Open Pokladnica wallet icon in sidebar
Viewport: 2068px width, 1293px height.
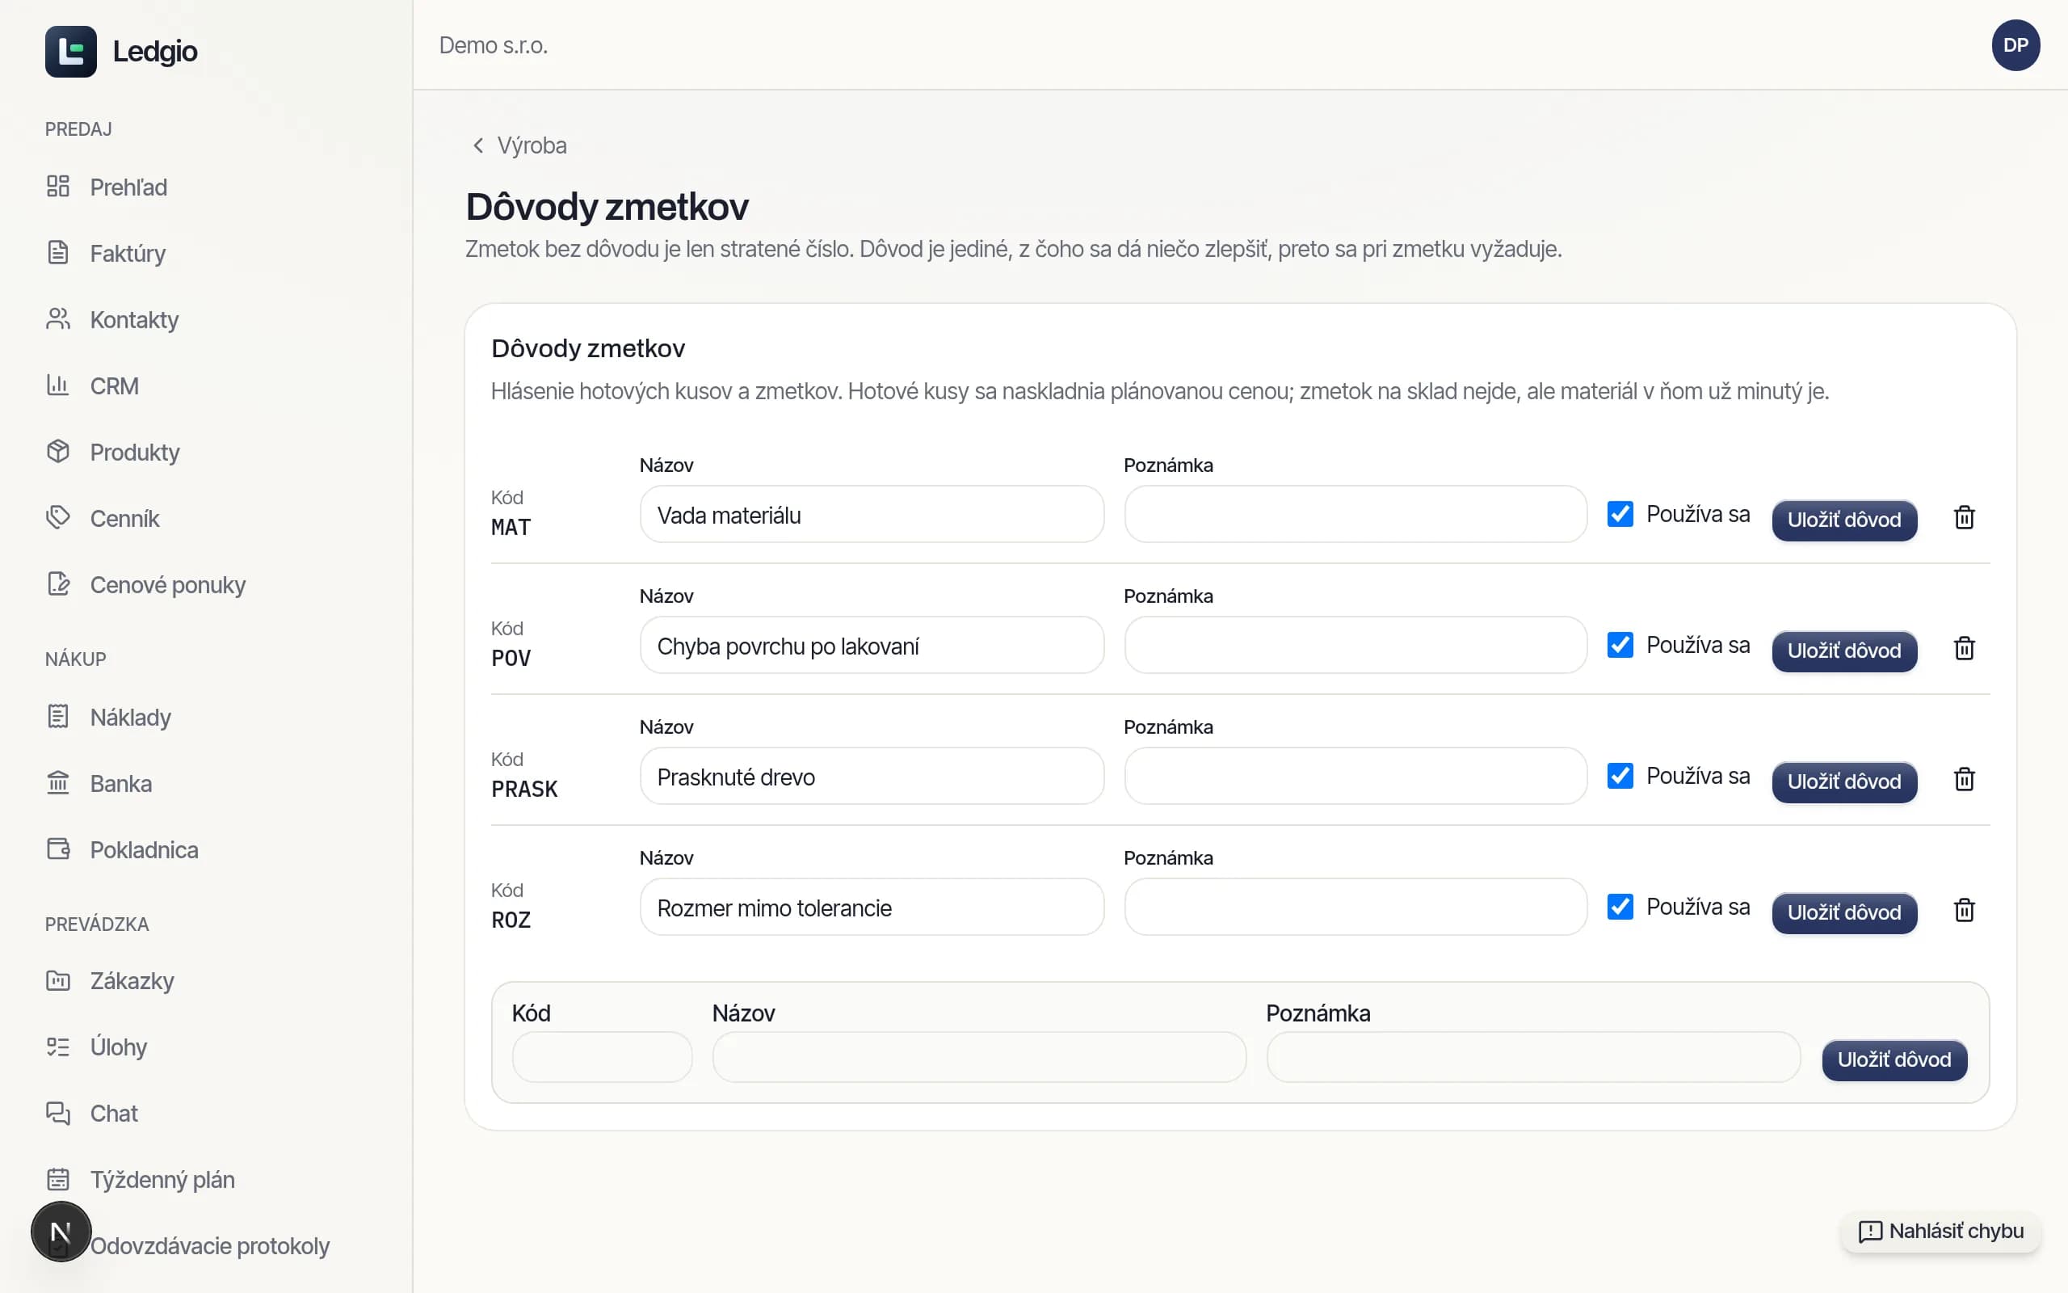pyautogui.click(x=58, y=849)
